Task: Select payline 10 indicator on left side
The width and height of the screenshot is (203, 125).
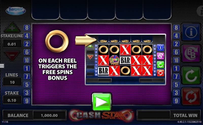Action: click(x=27, y=60)
